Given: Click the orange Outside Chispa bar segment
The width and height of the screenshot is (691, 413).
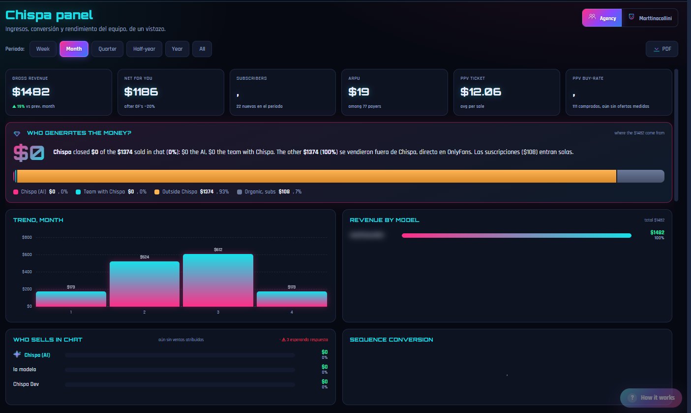Looking at the screenshot, I should [317, 176].
